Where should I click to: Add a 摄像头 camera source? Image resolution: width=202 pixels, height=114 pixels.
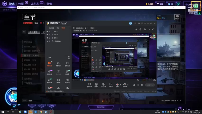pos(96,85)
